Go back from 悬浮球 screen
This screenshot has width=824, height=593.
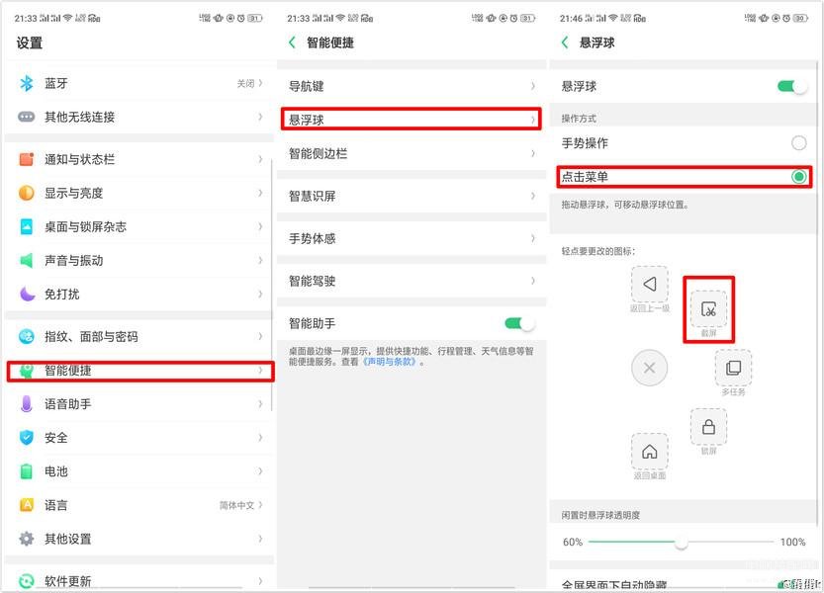coord(565,42)
